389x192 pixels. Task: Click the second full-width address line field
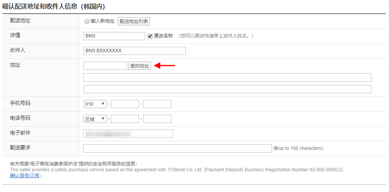[227, 89]
